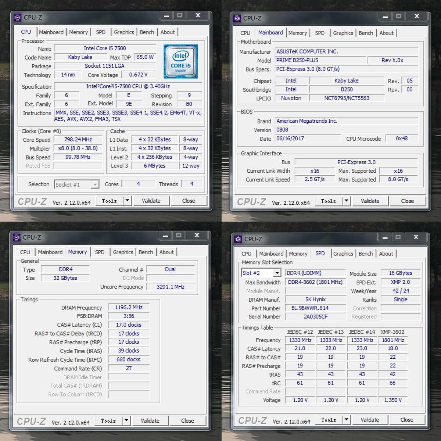The image size is (441, 441).
Task: Switch to the Bench tab in the Processor window
Action: (147, 32)
